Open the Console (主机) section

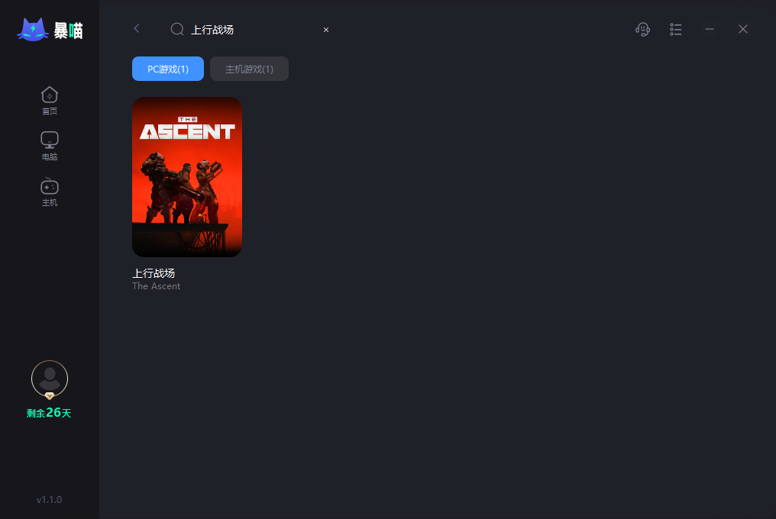pyautogui.click(x=50, y=192)
